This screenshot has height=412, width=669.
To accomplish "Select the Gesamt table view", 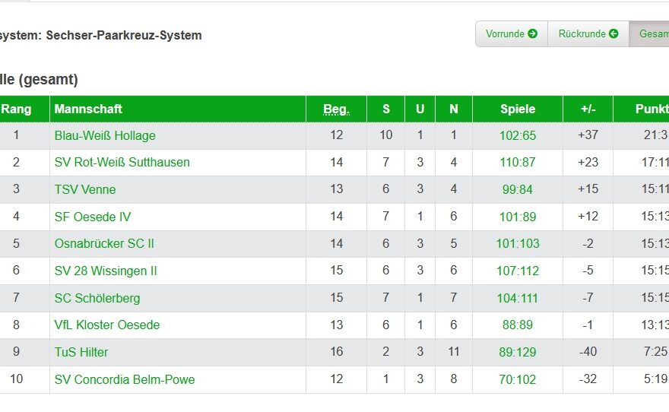I will click(x=649, y=33).
